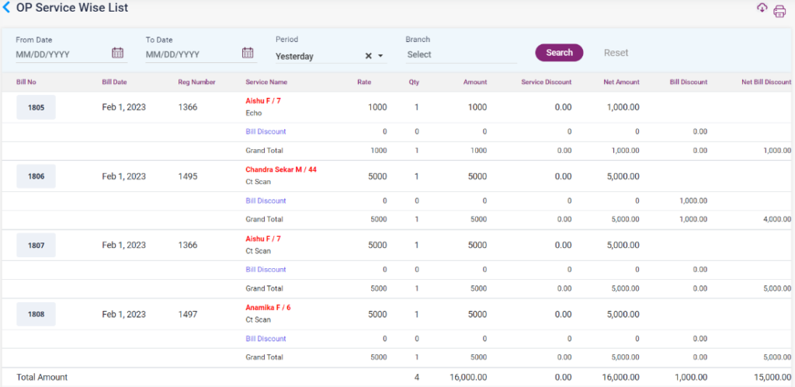The image size is (795, 387).
Task: Open bill number 1807
Action: 36,246
